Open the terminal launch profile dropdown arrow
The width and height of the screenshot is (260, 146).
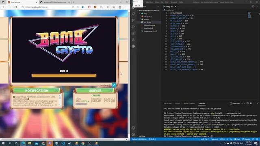coord(244,103)
